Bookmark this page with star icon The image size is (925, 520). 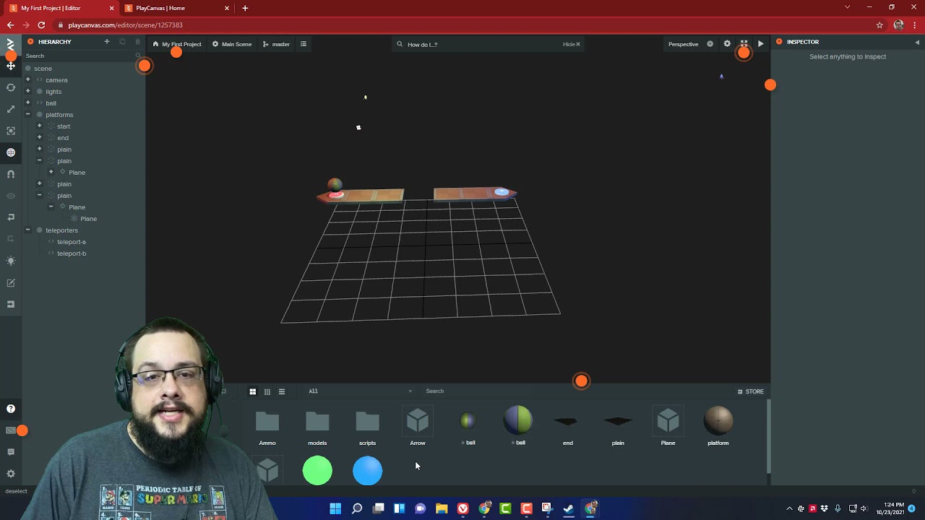point(879,25)
